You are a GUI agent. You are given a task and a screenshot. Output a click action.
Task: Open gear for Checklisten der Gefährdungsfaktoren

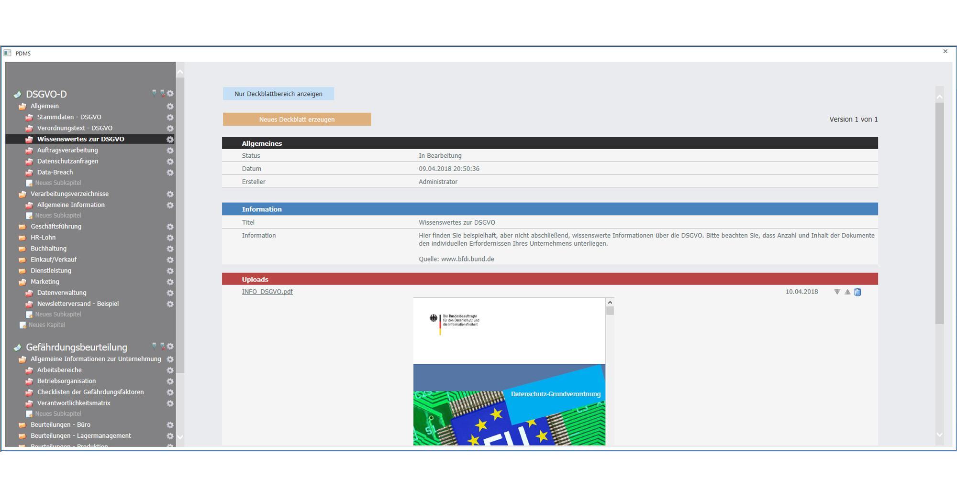170,392
